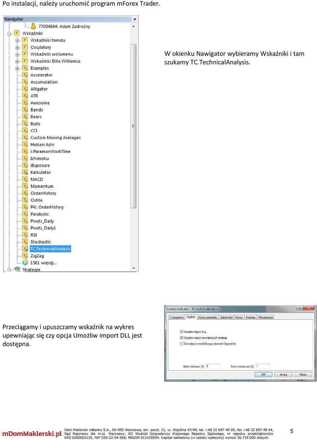Click the help question mark button
Image resolution: width=317 pixels, height=440 pixels.
(x=299, y=308)
